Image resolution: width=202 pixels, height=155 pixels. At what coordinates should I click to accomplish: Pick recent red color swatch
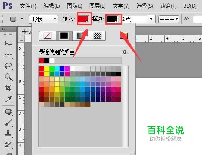(x=41, y=60)
